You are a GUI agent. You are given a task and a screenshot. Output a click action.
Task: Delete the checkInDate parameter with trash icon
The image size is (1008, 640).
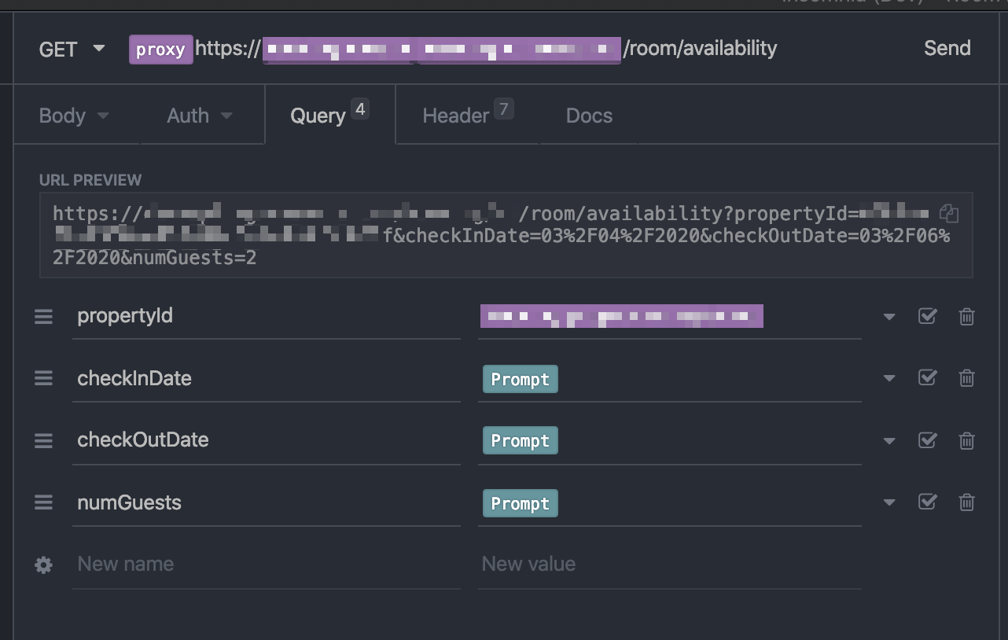pyautogui.click(x=967, y=378)
